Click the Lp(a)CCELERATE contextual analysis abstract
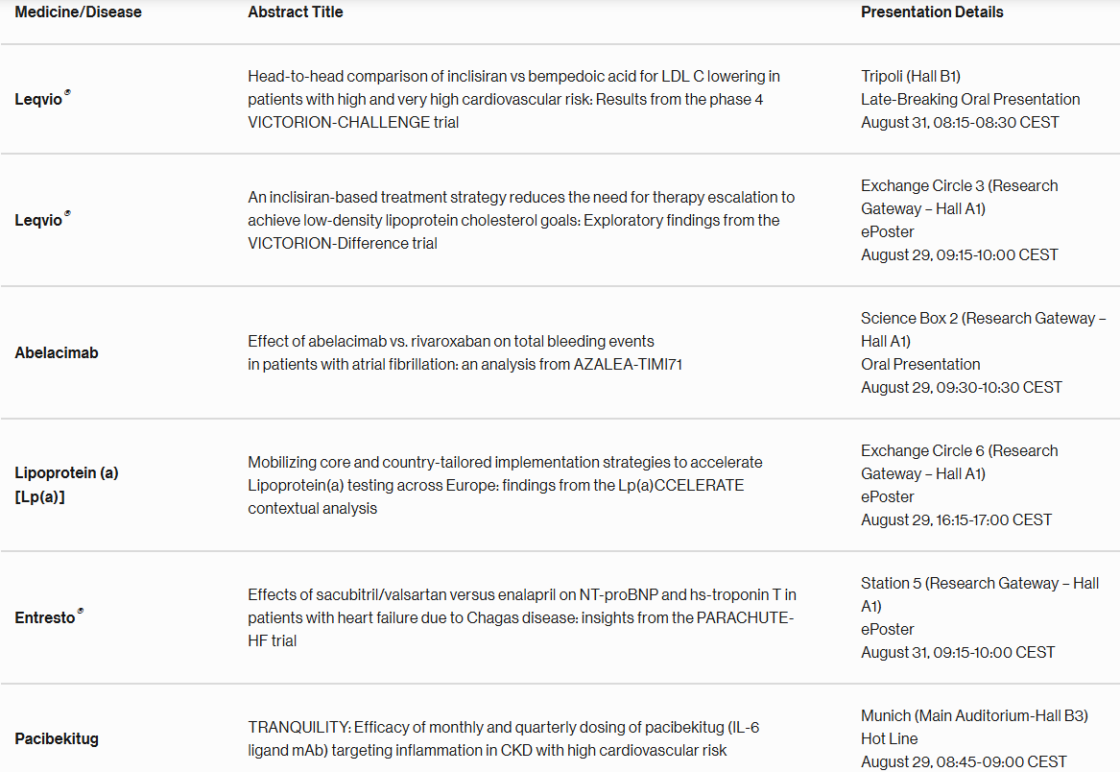Image resolution: width=1120 pixels, height=772 pixels. [x=505, y=485]
